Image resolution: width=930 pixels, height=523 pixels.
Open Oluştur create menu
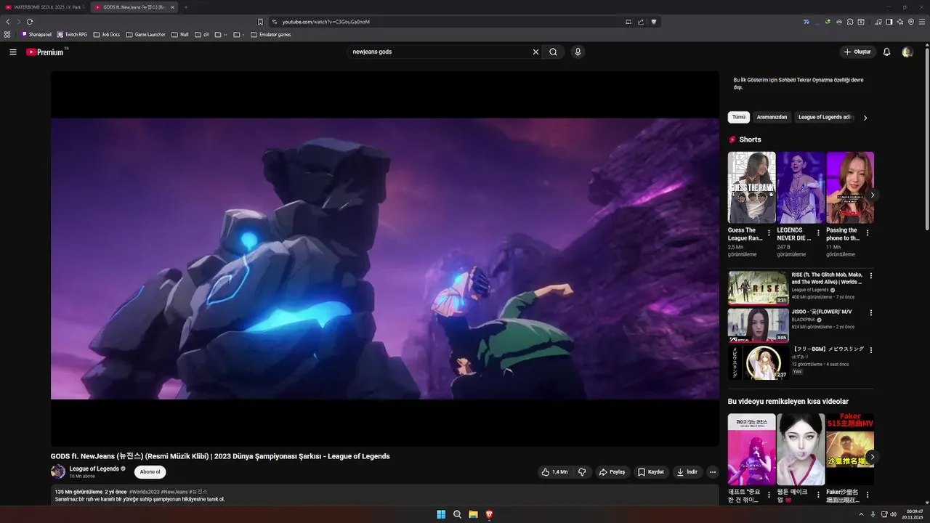click(x=857, y=52)
